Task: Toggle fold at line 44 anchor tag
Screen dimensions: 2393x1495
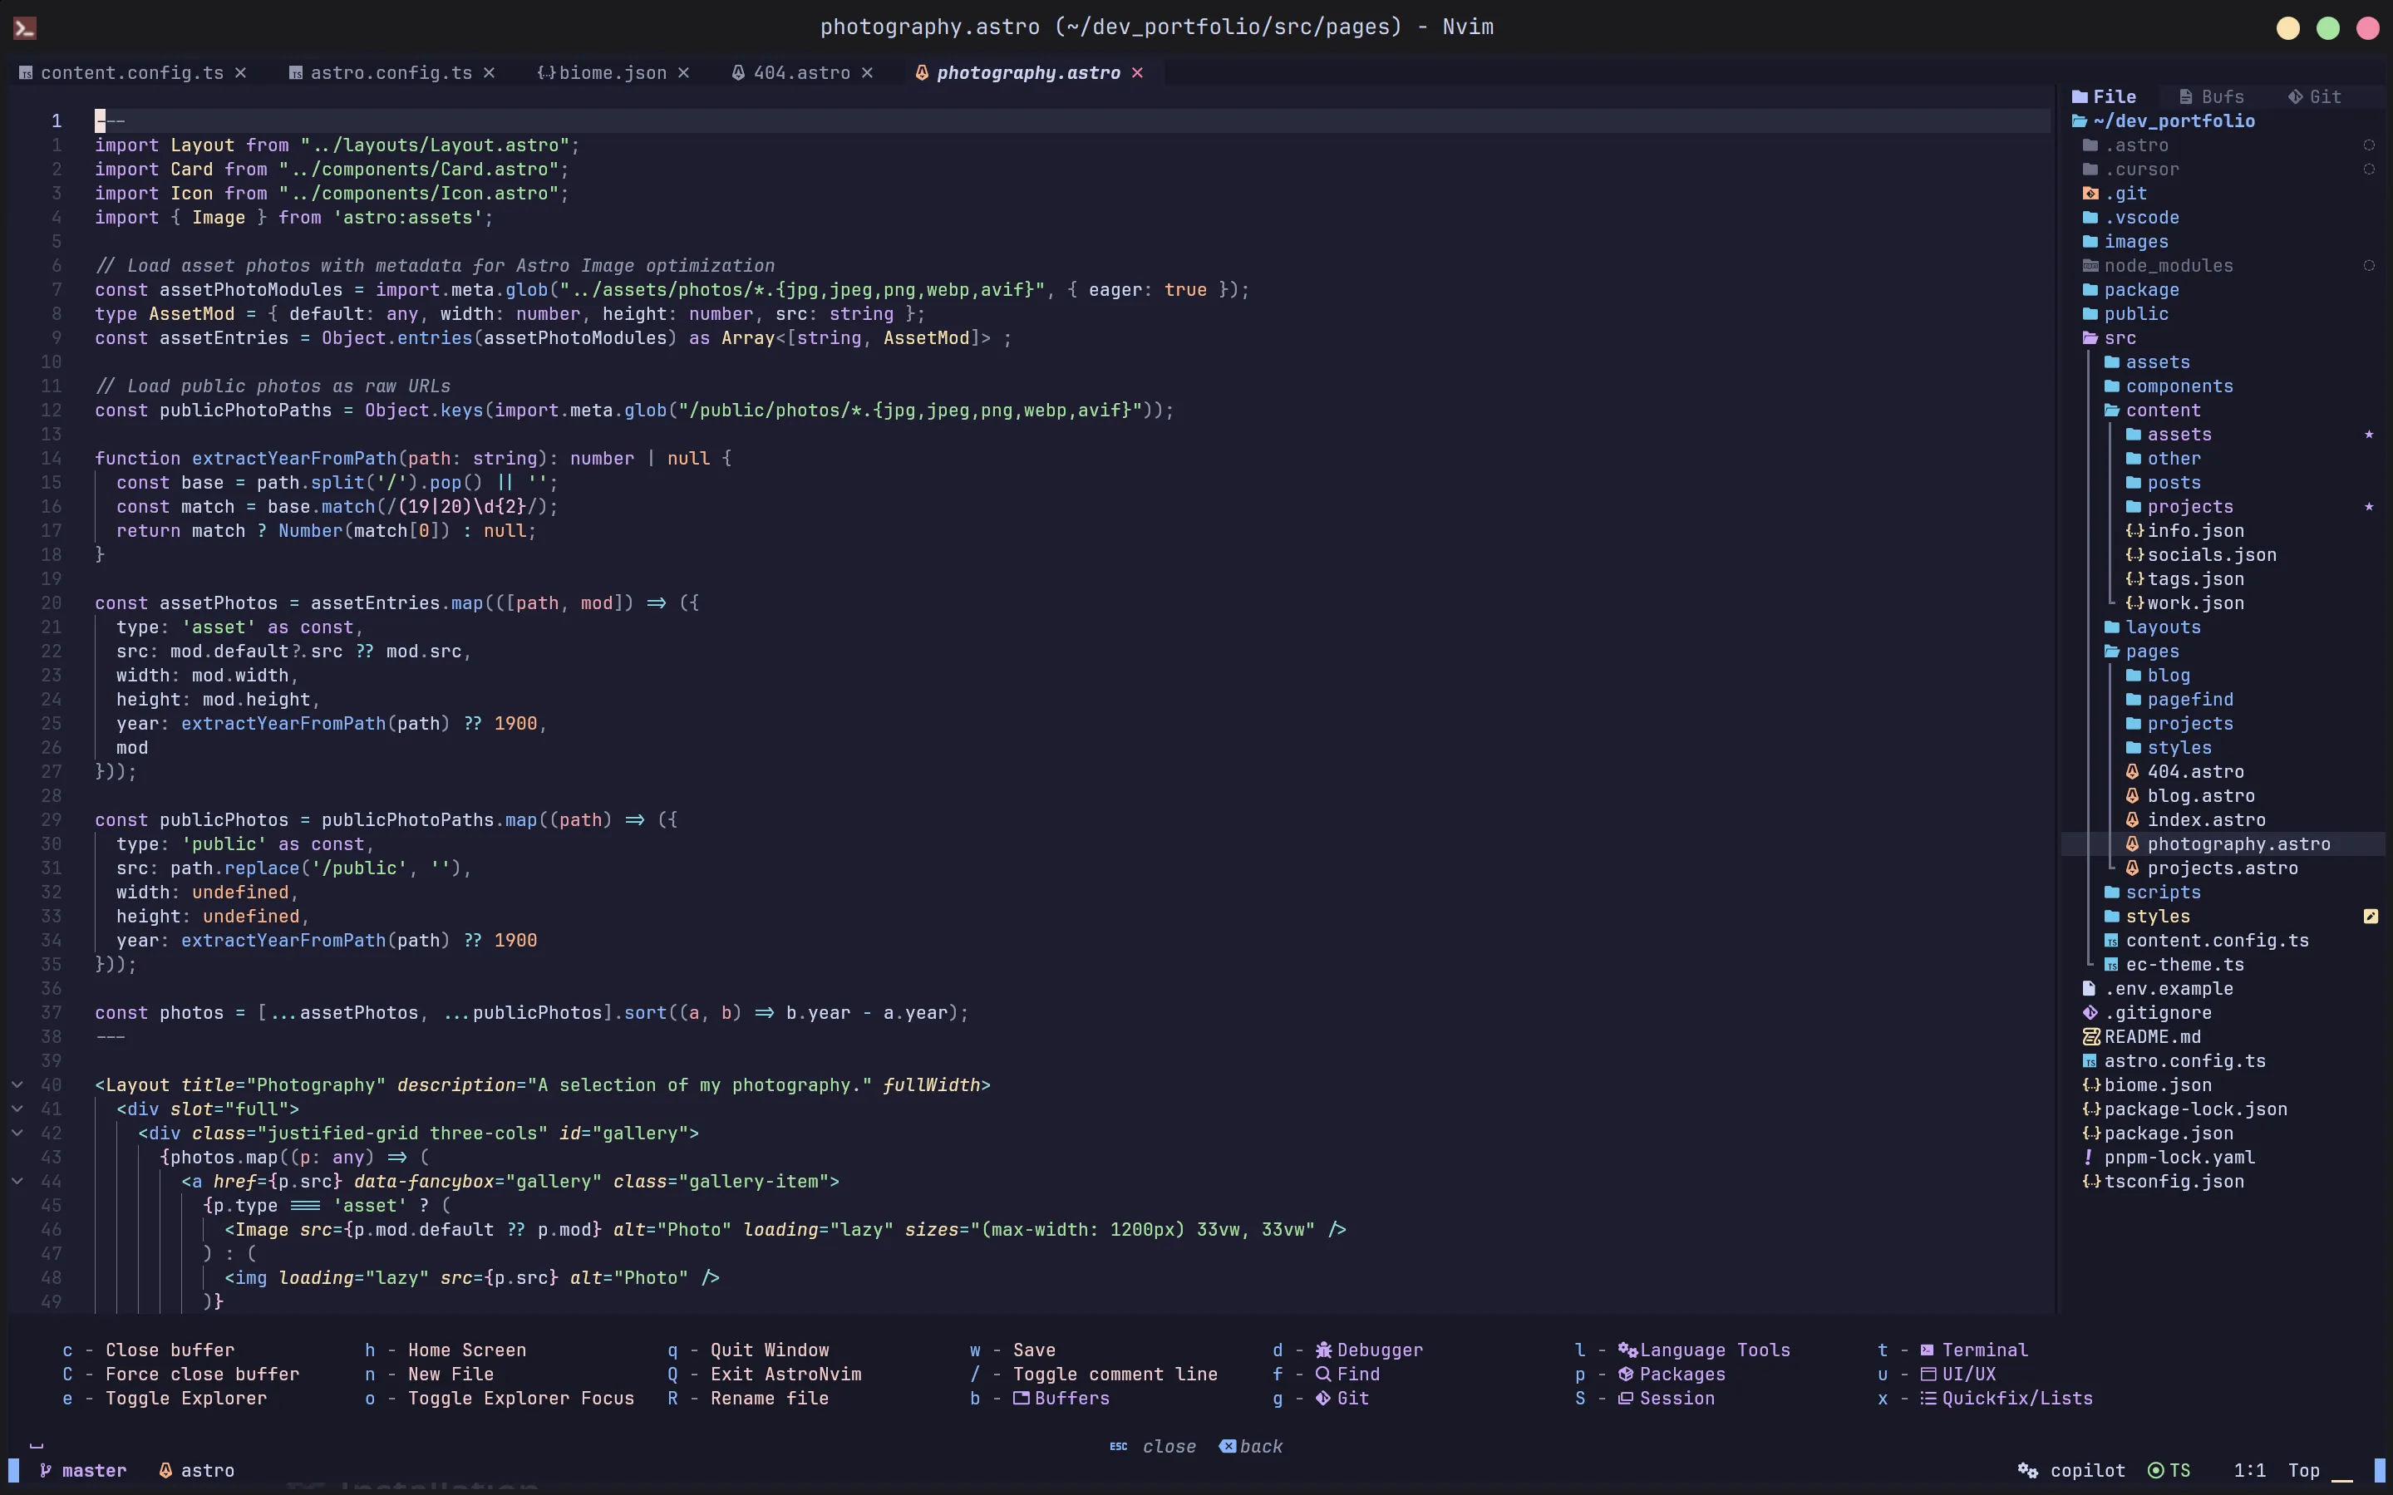Action: 17,1182
